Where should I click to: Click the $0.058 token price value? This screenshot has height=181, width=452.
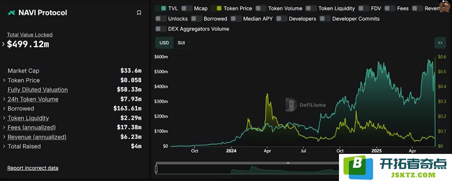click(x=131, y=80)
